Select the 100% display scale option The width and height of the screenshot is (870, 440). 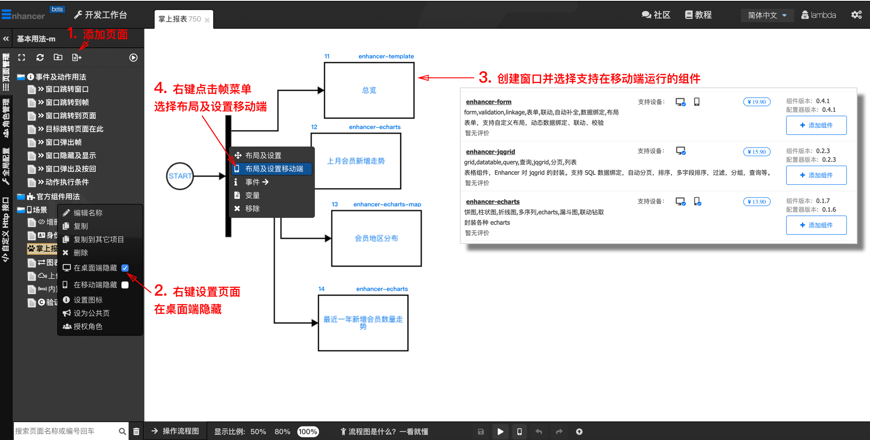[x=308, y=432]
